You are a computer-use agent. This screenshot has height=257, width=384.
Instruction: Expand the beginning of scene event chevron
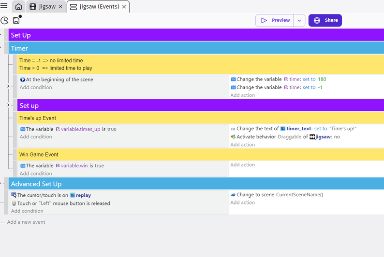coord(8,86)
